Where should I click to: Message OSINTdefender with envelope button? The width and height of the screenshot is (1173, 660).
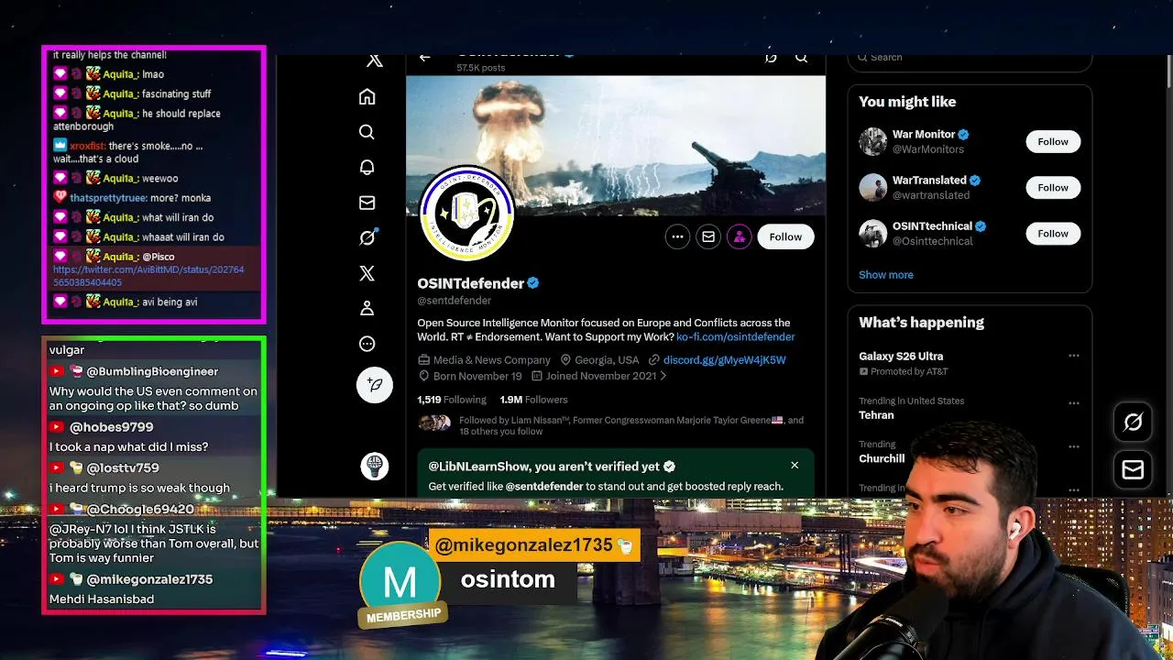[x=708, y=236]
